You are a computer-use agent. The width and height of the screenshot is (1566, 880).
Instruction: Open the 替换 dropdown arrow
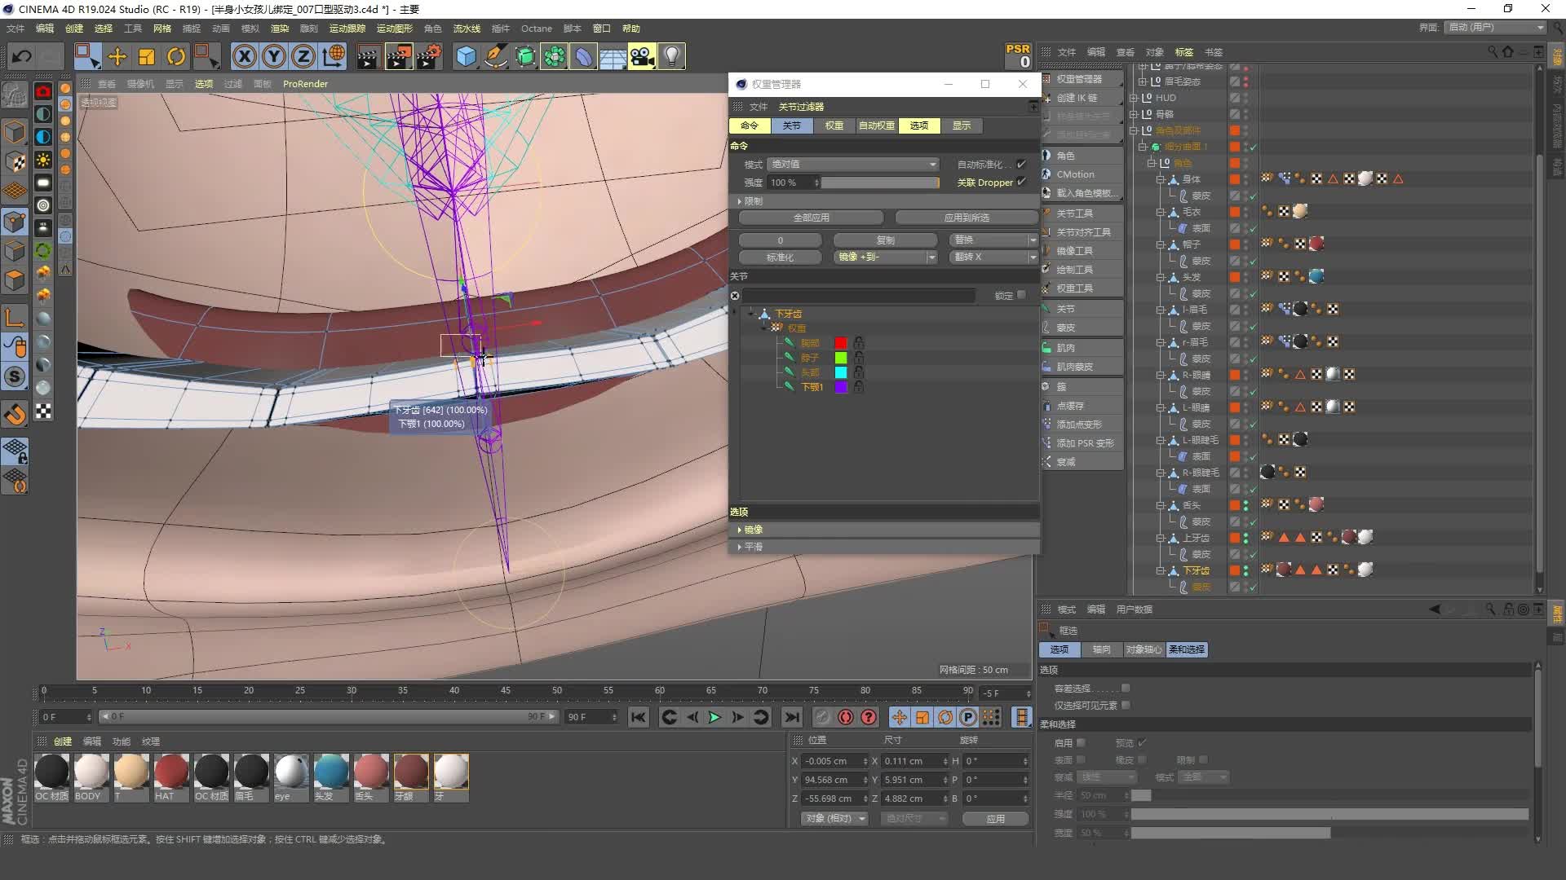click(x=1033, y=240)
